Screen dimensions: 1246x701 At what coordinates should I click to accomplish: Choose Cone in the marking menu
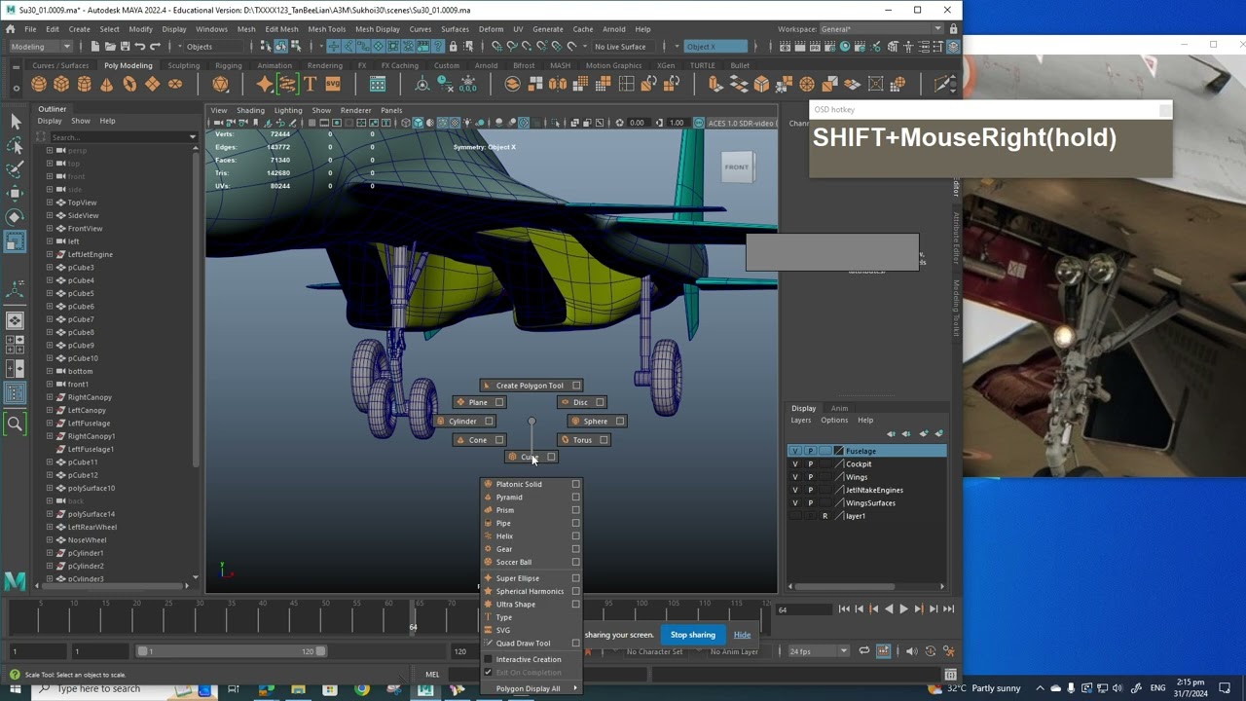click(478, 440)
